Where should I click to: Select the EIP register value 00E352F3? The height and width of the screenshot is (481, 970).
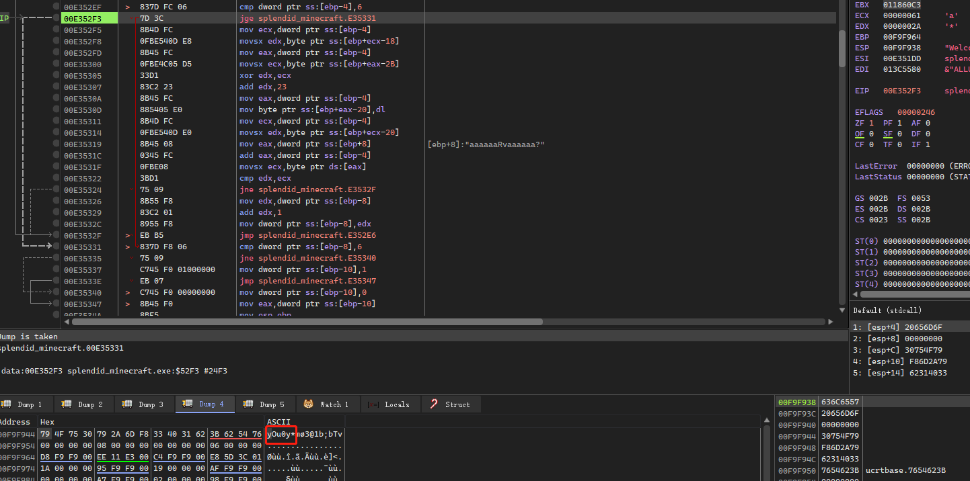point(902,91)
